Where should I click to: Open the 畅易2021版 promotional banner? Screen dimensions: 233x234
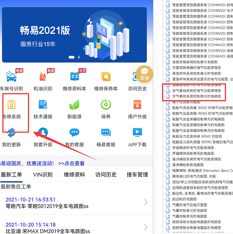[x=74, y=35]
